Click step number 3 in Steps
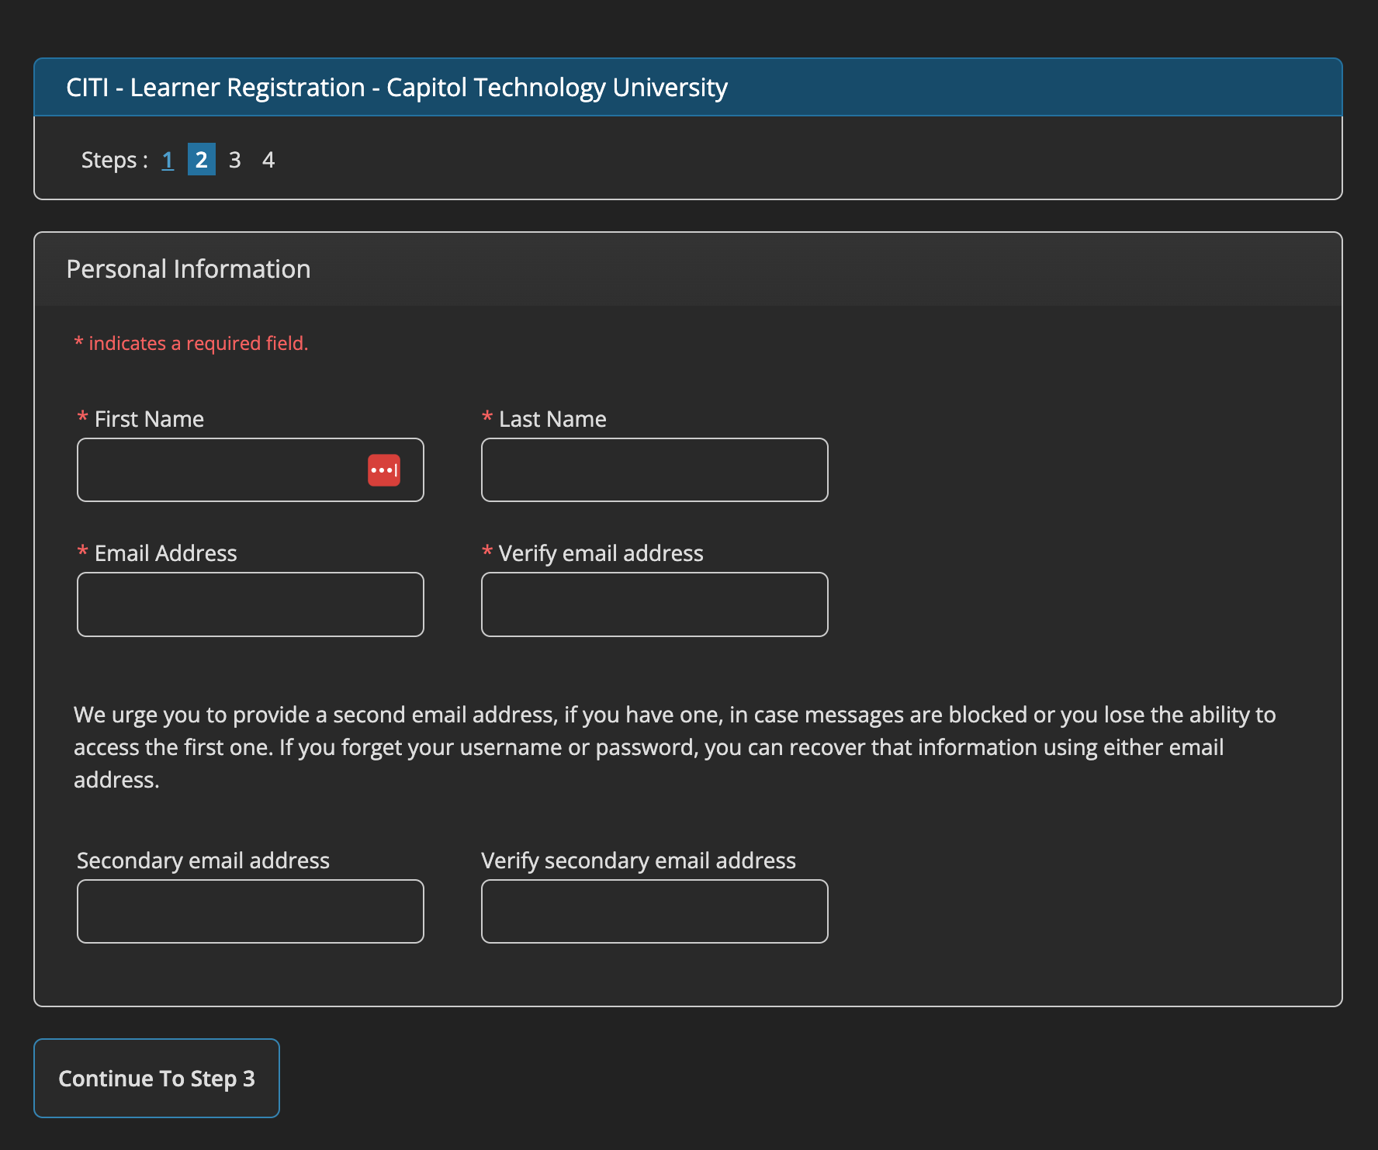This screenshot has width=1378, height=1150. coord(234,160)
